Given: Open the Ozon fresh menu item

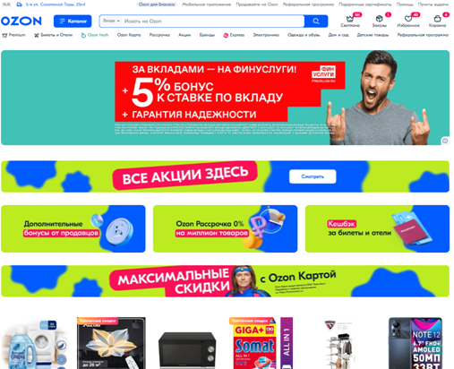Looking at the screenshot, I should pos(95,35).
